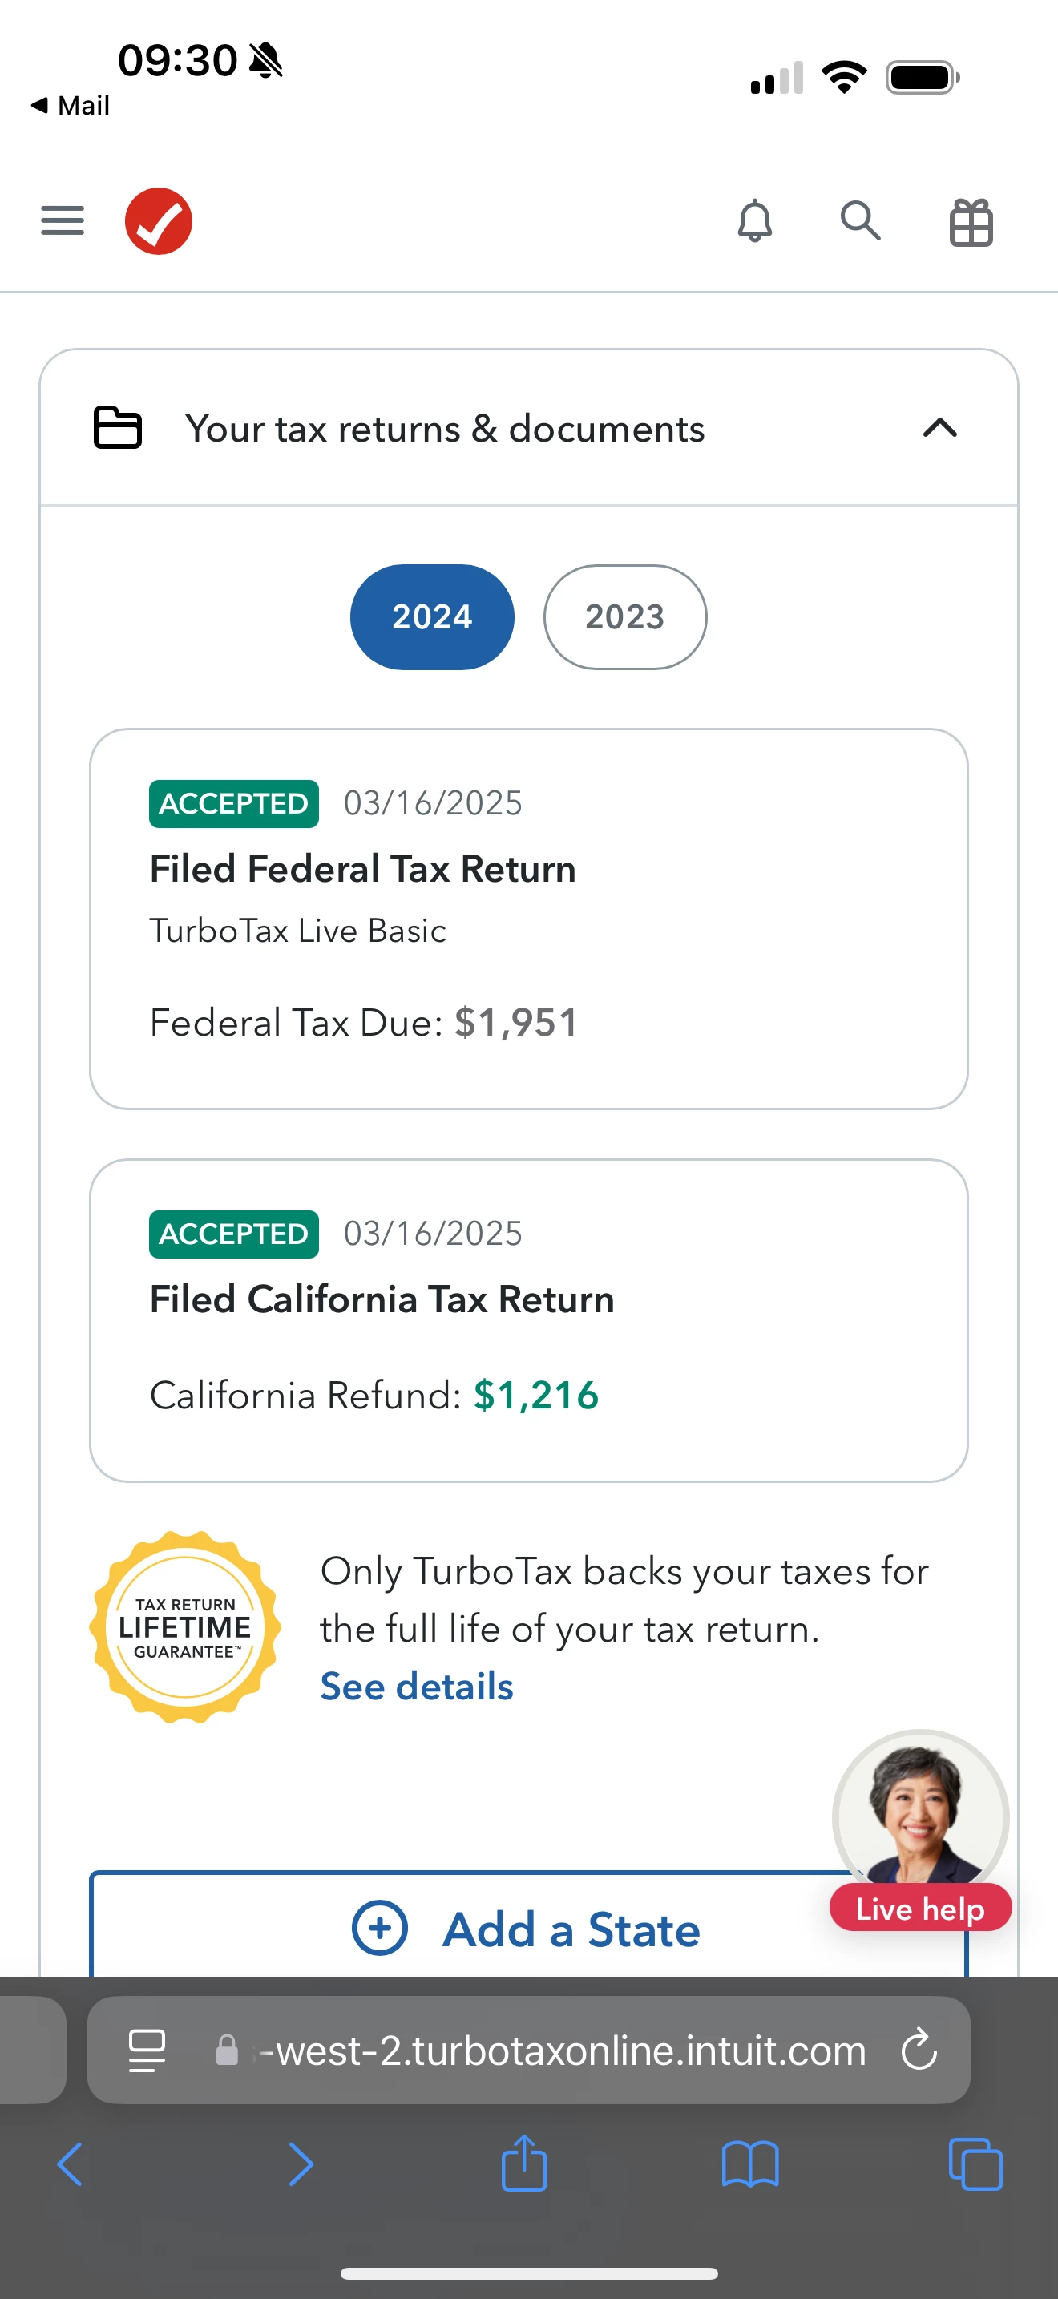Show open Safari tabs

[x=975, y=2164]
